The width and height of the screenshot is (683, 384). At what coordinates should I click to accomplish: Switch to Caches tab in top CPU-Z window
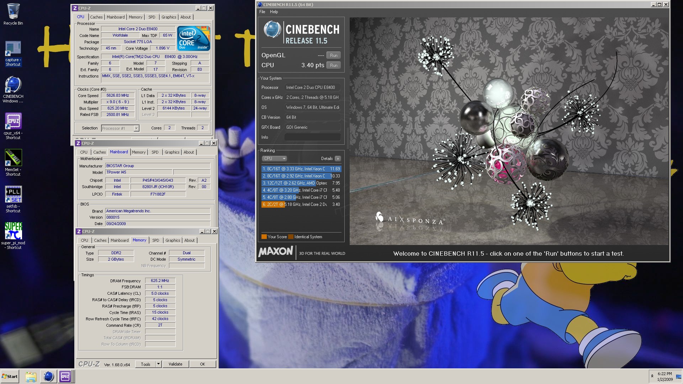(x=96, y=17)
